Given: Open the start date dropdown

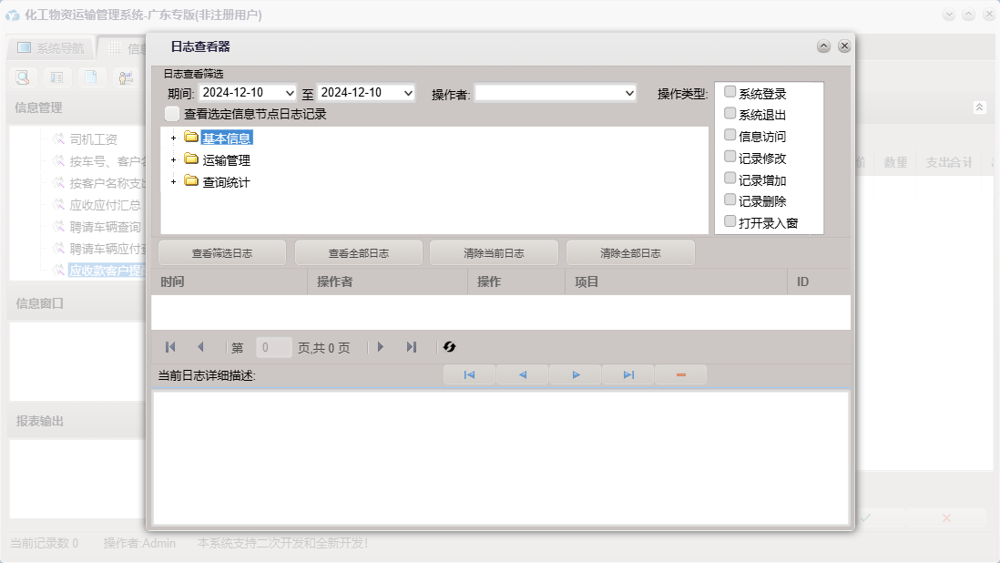Looking at the screenshot, I should pyautogui.click(x=289, y=93).
